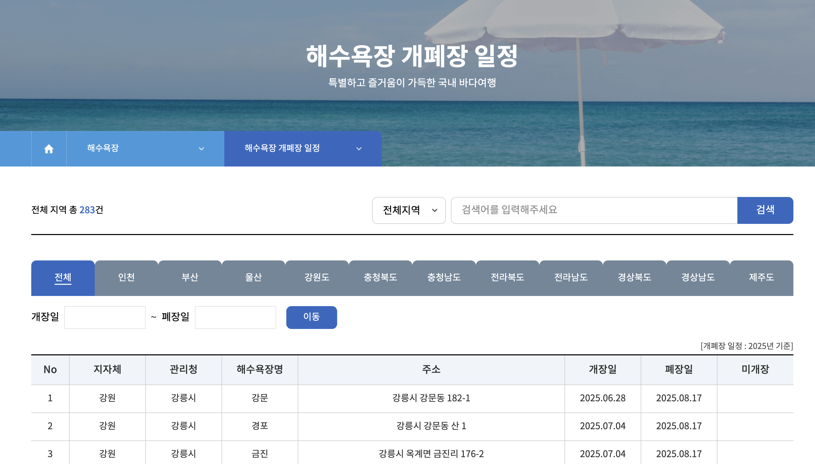Expand the 해수욕장 개폐장 일정 breadcrumb dropdown
The height and width of the screenshot is (464, 815).
pos(303,148)
